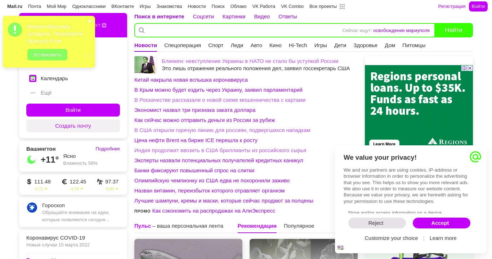Open the all projects grid icon
492x259 pixels.
[342, 6]
